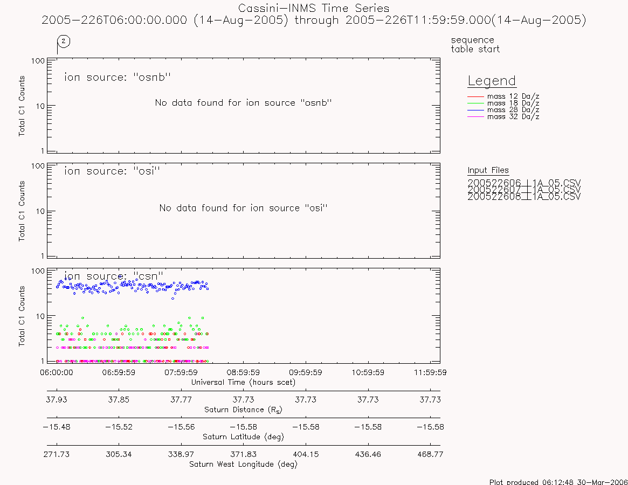This screenshot has height=485, width=628.
Task: Click the Input Files heading
Action: tap(488, 170)
